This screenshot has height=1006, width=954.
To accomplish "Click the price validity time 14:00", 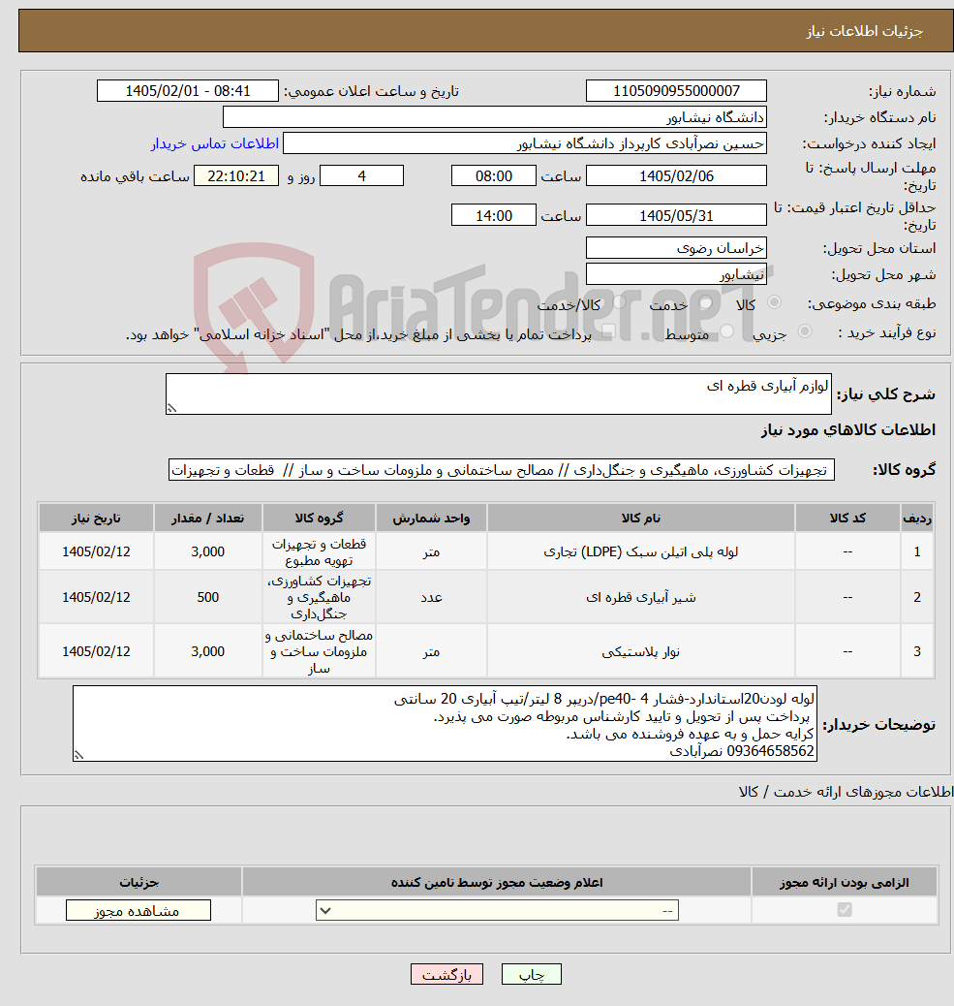I will tap(494, 215).
